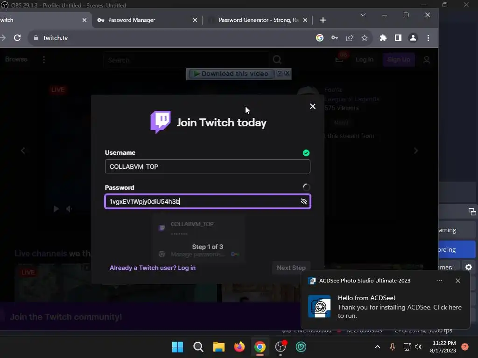Click into the Username field COLLABVM_TOP

click(207, 166)
